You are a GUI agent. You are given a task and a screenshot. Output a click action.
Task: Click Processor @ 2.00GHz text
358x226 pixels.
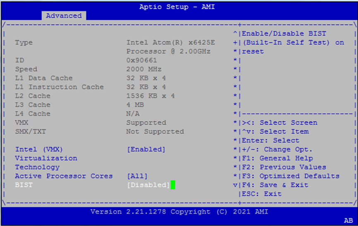click(x=168, y=51)
